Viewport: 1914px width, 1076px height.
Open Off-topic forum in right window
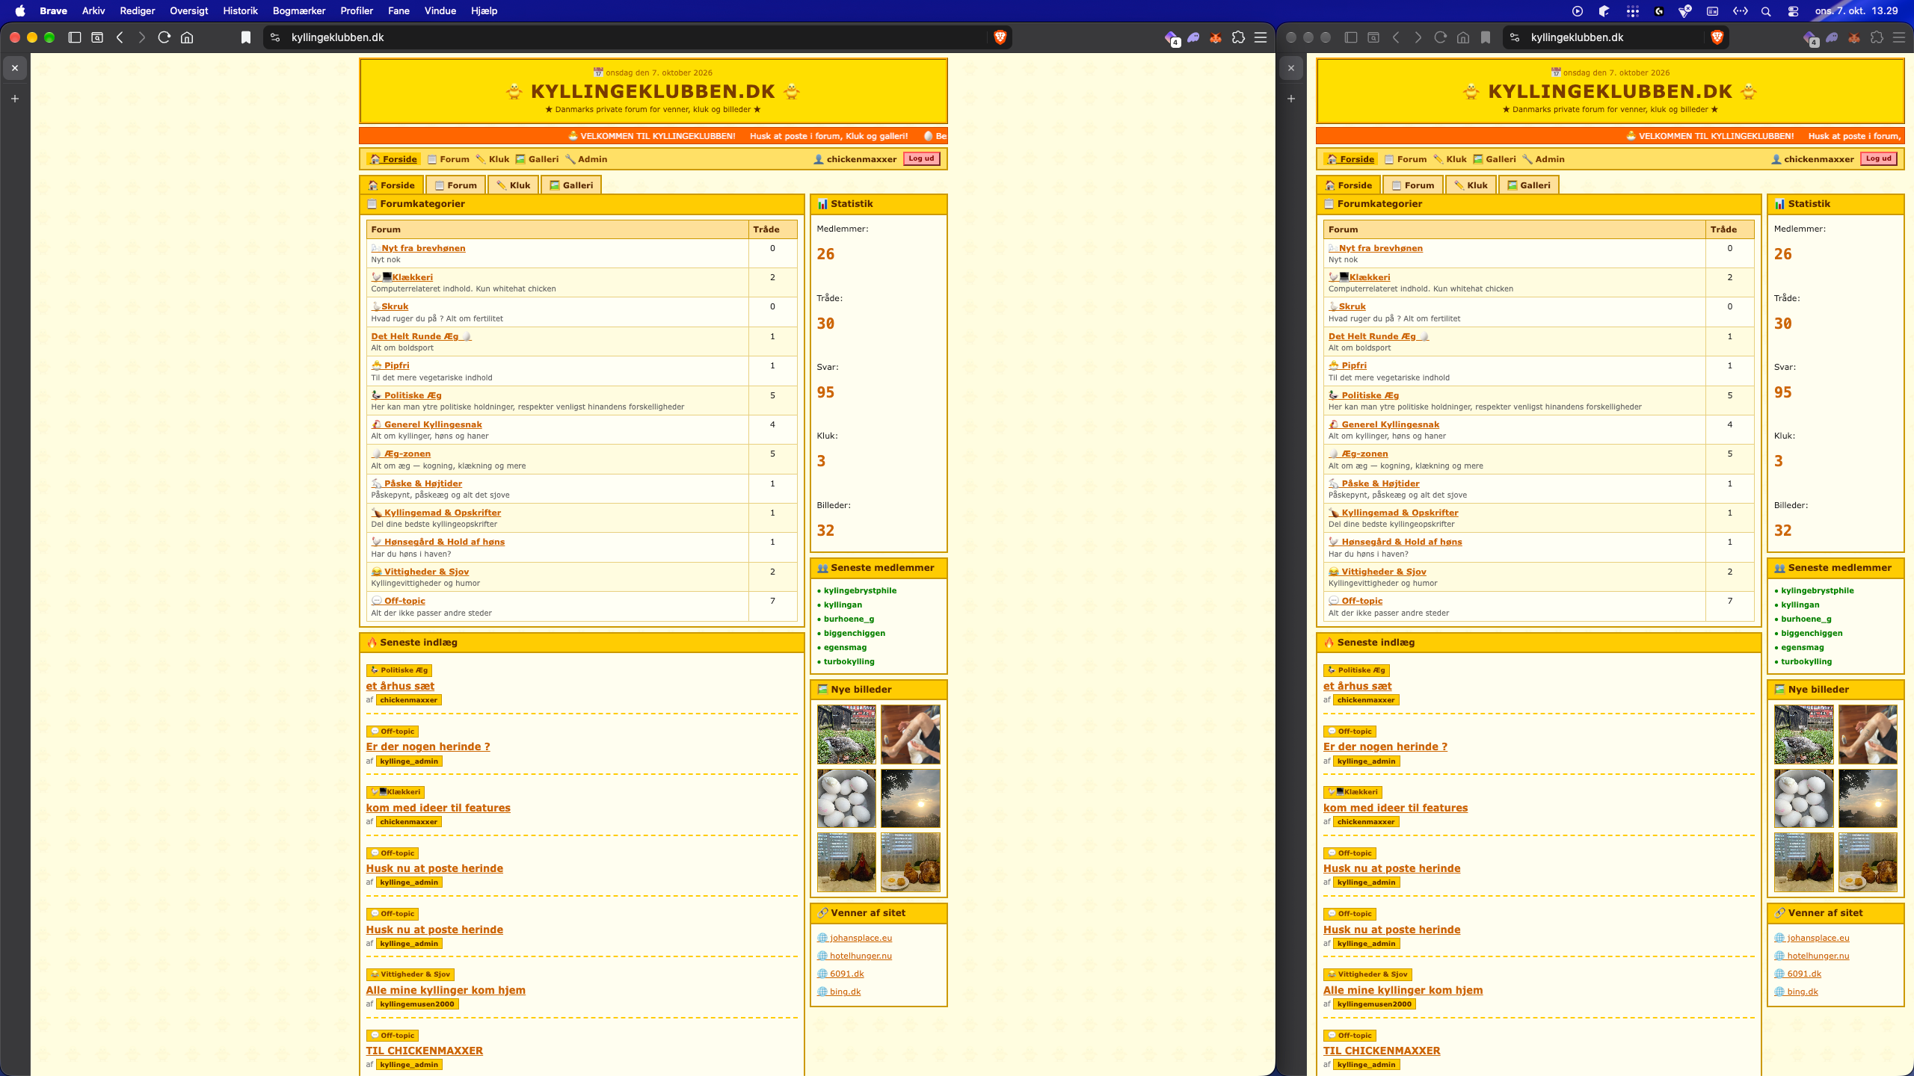pyautogui.click(x=1356, y=601)
